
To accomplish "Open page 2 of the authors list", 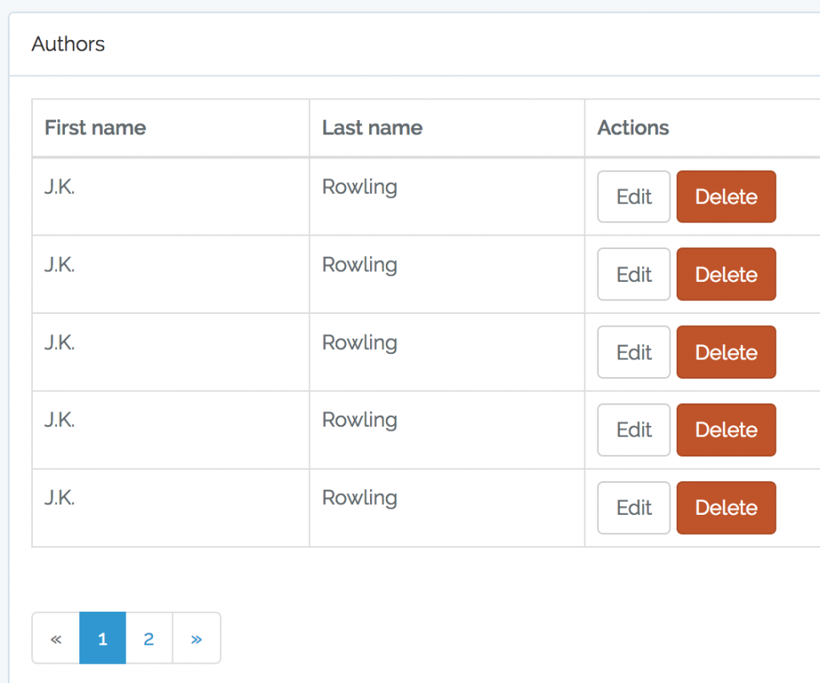I will [x=149, y=638].
